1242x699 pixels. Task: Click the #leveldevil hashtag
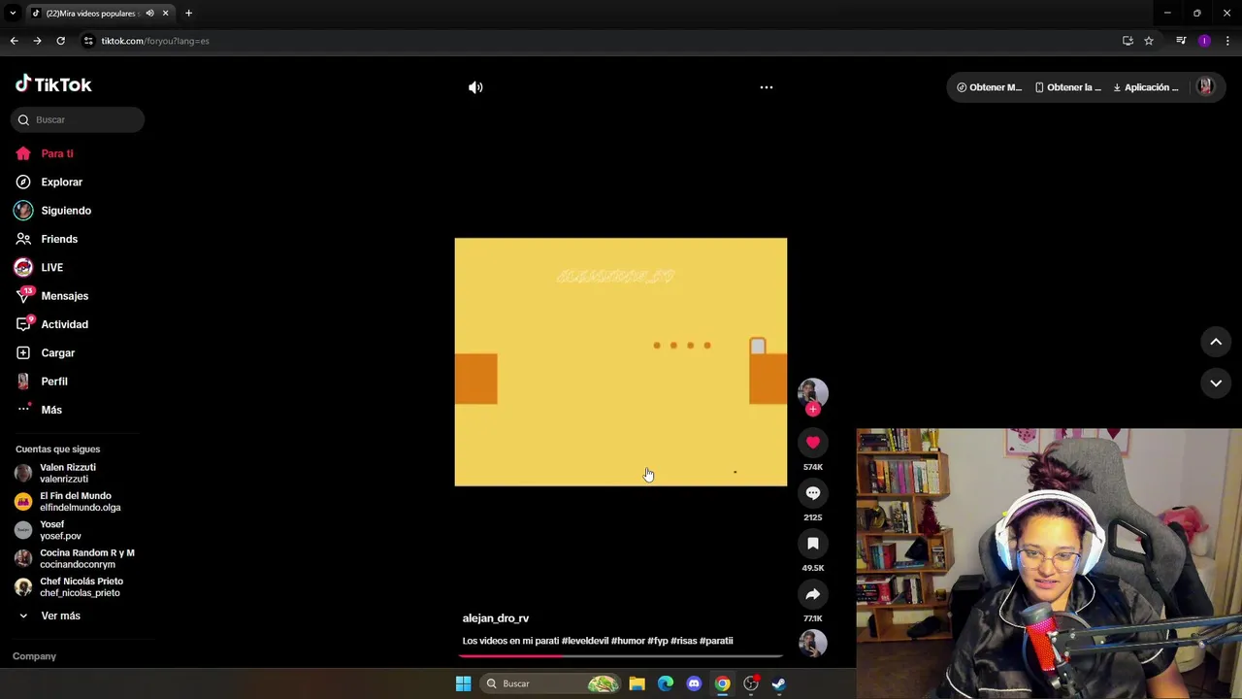click(584, 641)
